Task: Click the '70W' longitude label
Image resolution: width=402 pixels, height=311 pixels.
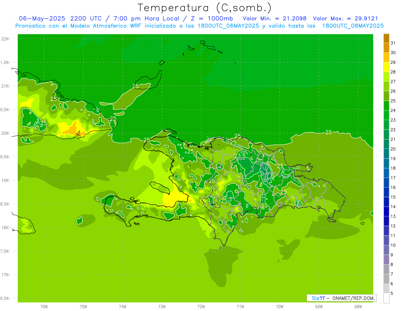Action: coord(279,307)
